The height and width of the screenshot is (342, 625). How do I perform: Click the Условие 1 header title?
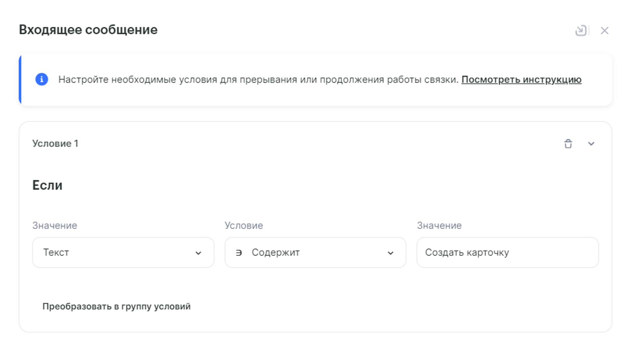pyautogui.click(x=55, y=143)
